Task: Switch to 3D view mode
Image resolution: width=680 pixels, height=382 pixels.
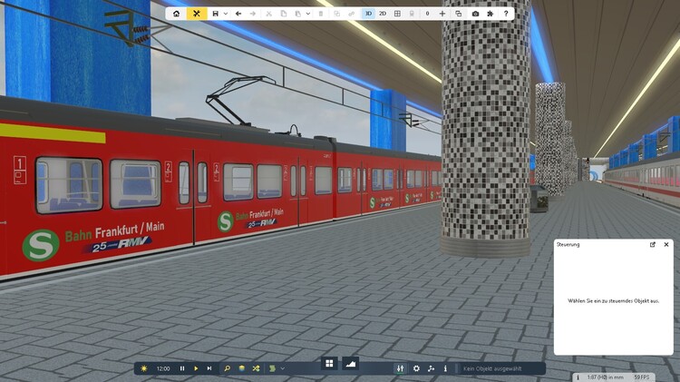Action: click(368, 14)
